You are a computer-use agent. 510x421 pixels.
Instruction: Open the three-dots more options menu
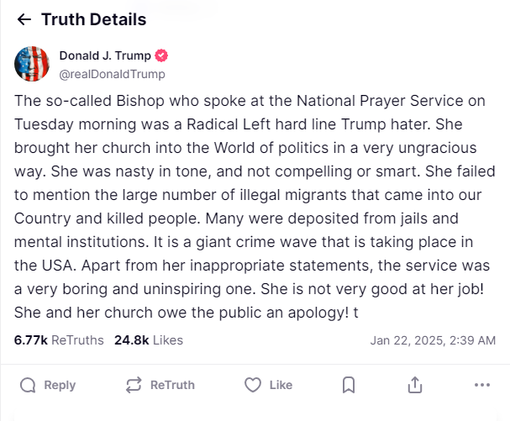[x=481, y=385]
